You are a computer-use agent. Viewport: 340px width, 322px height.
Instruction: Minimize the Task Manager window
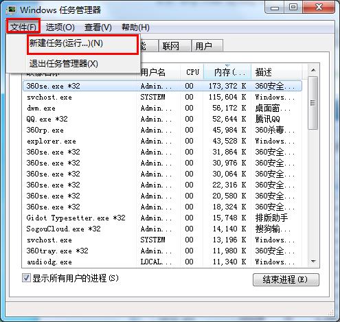pos(274,8)
